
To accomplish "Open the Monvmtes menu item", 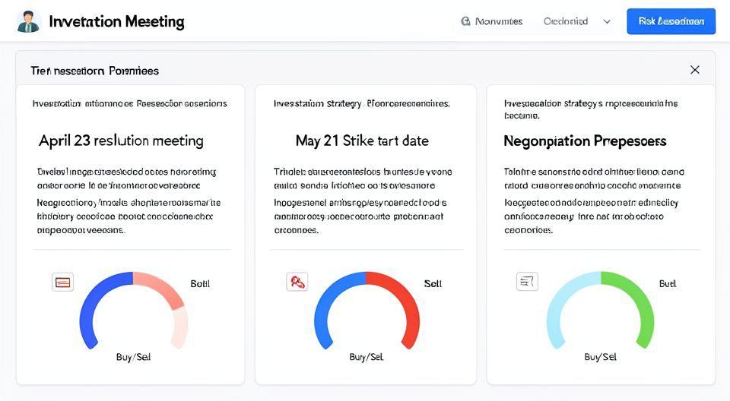I will click(x=499, y=21).
